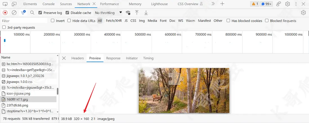309x123 pixels.
Task: Import HAR file upload arrow
Action: click(137, 13)
